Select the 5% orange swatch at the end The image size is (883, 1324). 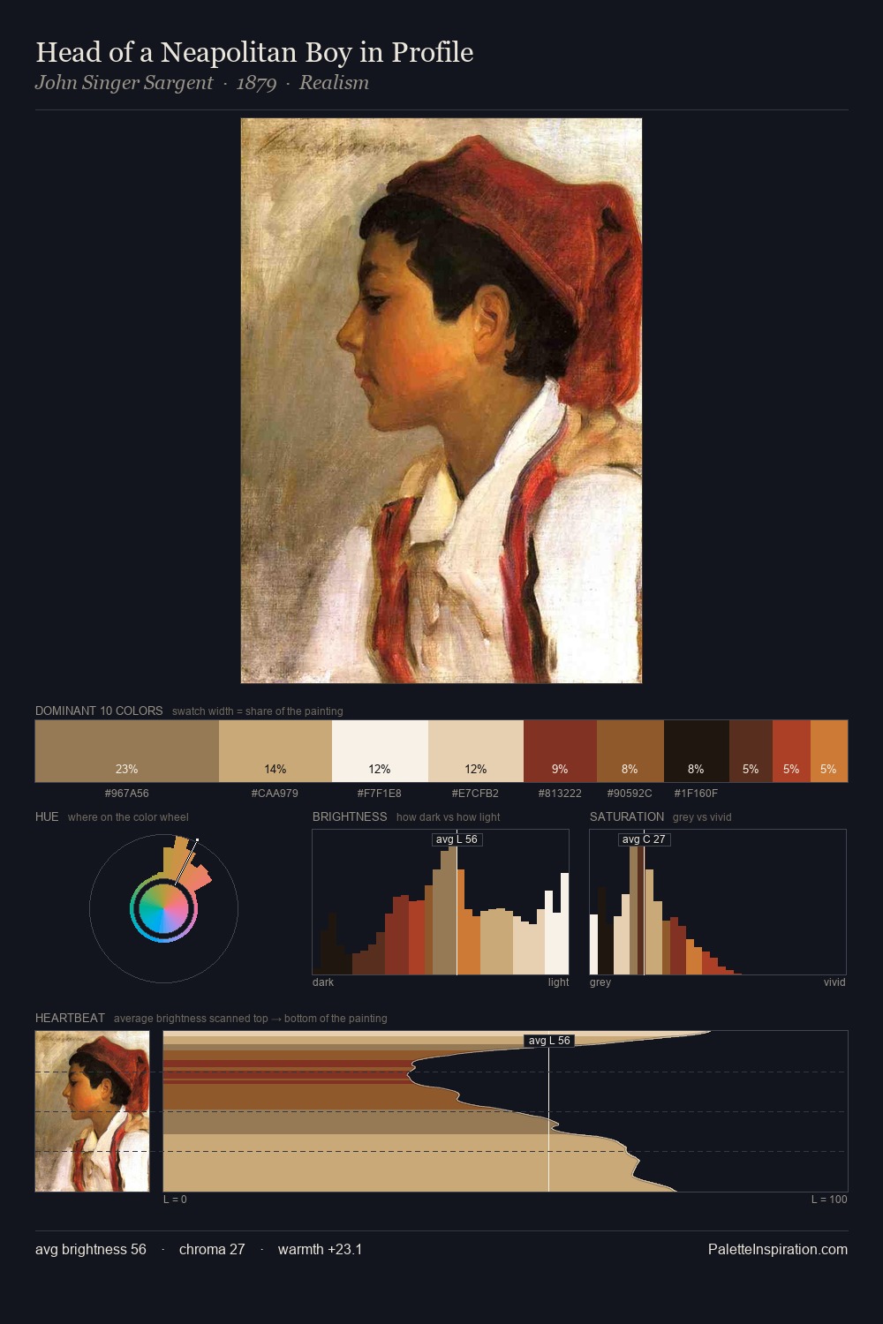click(x=829, y=751)
